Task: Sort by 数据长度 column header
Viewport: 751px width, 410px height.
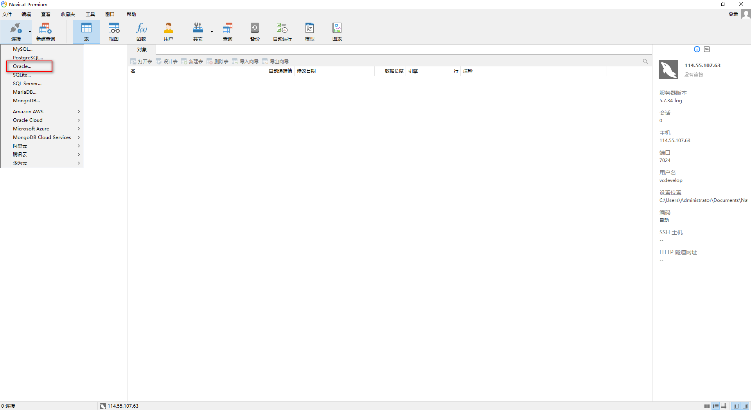Action: [x=390, y=71]
